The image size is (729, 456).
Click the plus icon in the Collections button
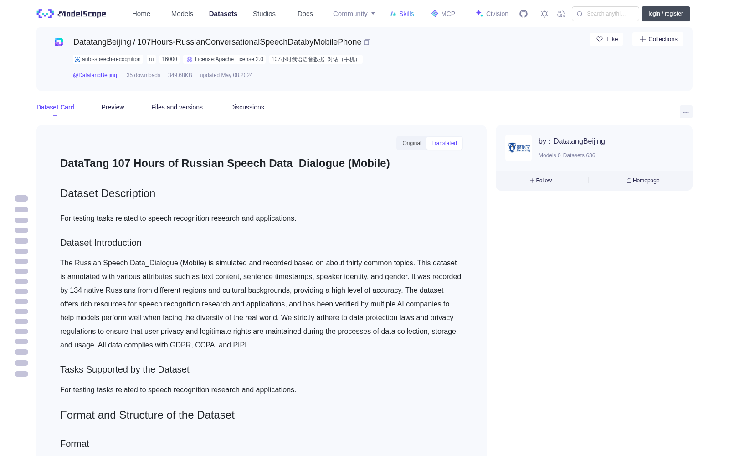click(x=643, y=39)
